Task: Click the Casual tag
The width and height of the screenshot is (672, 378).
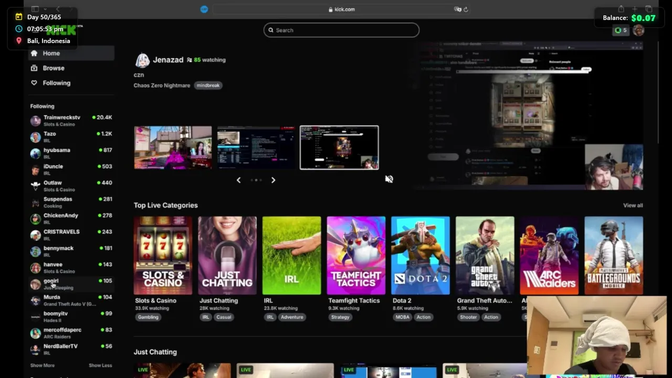Action: coord(224,317)
